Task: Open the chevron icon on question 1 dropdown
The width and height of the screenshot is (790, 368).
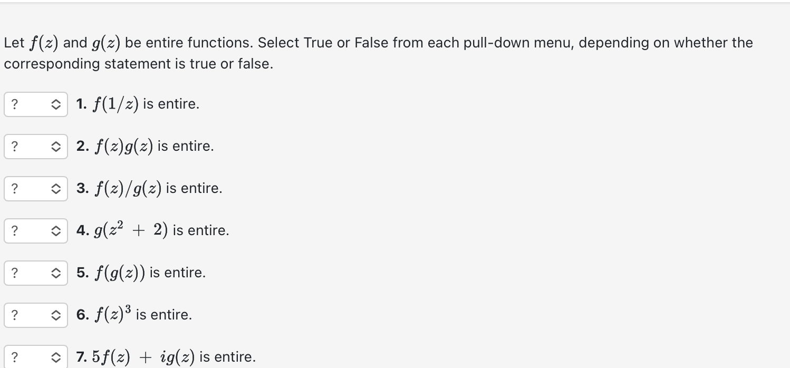Action: (x=56, y=104)
